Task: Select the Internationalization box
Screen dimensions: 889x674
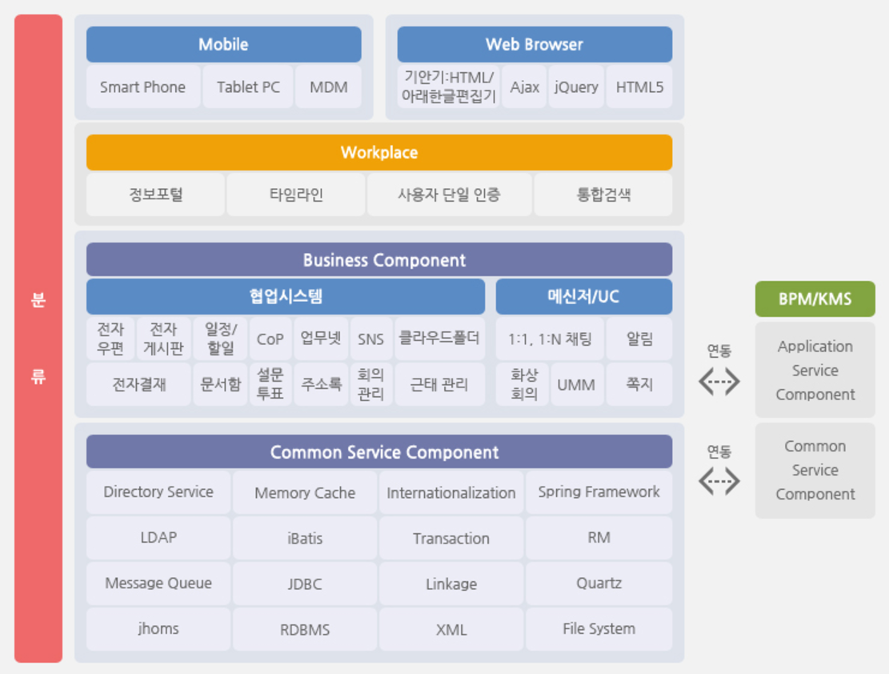Action: pos(451,491)
